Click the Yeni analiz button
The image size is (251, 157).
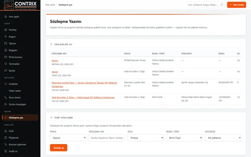tap(236, 5)
